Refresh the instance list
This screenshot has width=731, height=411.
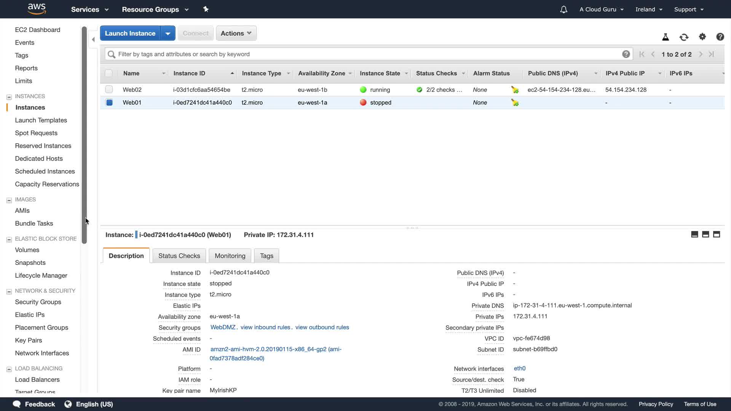pos(684,37)
